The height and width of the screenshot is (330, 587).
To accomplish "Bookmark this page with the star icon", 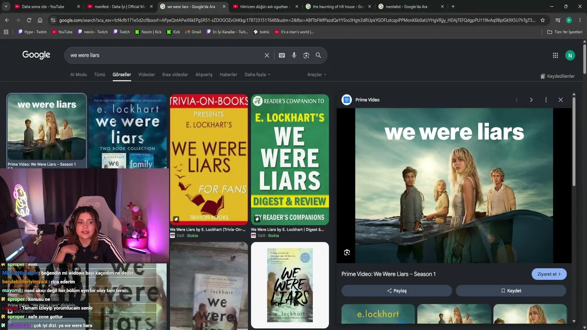I will click(x=543, y=20).
